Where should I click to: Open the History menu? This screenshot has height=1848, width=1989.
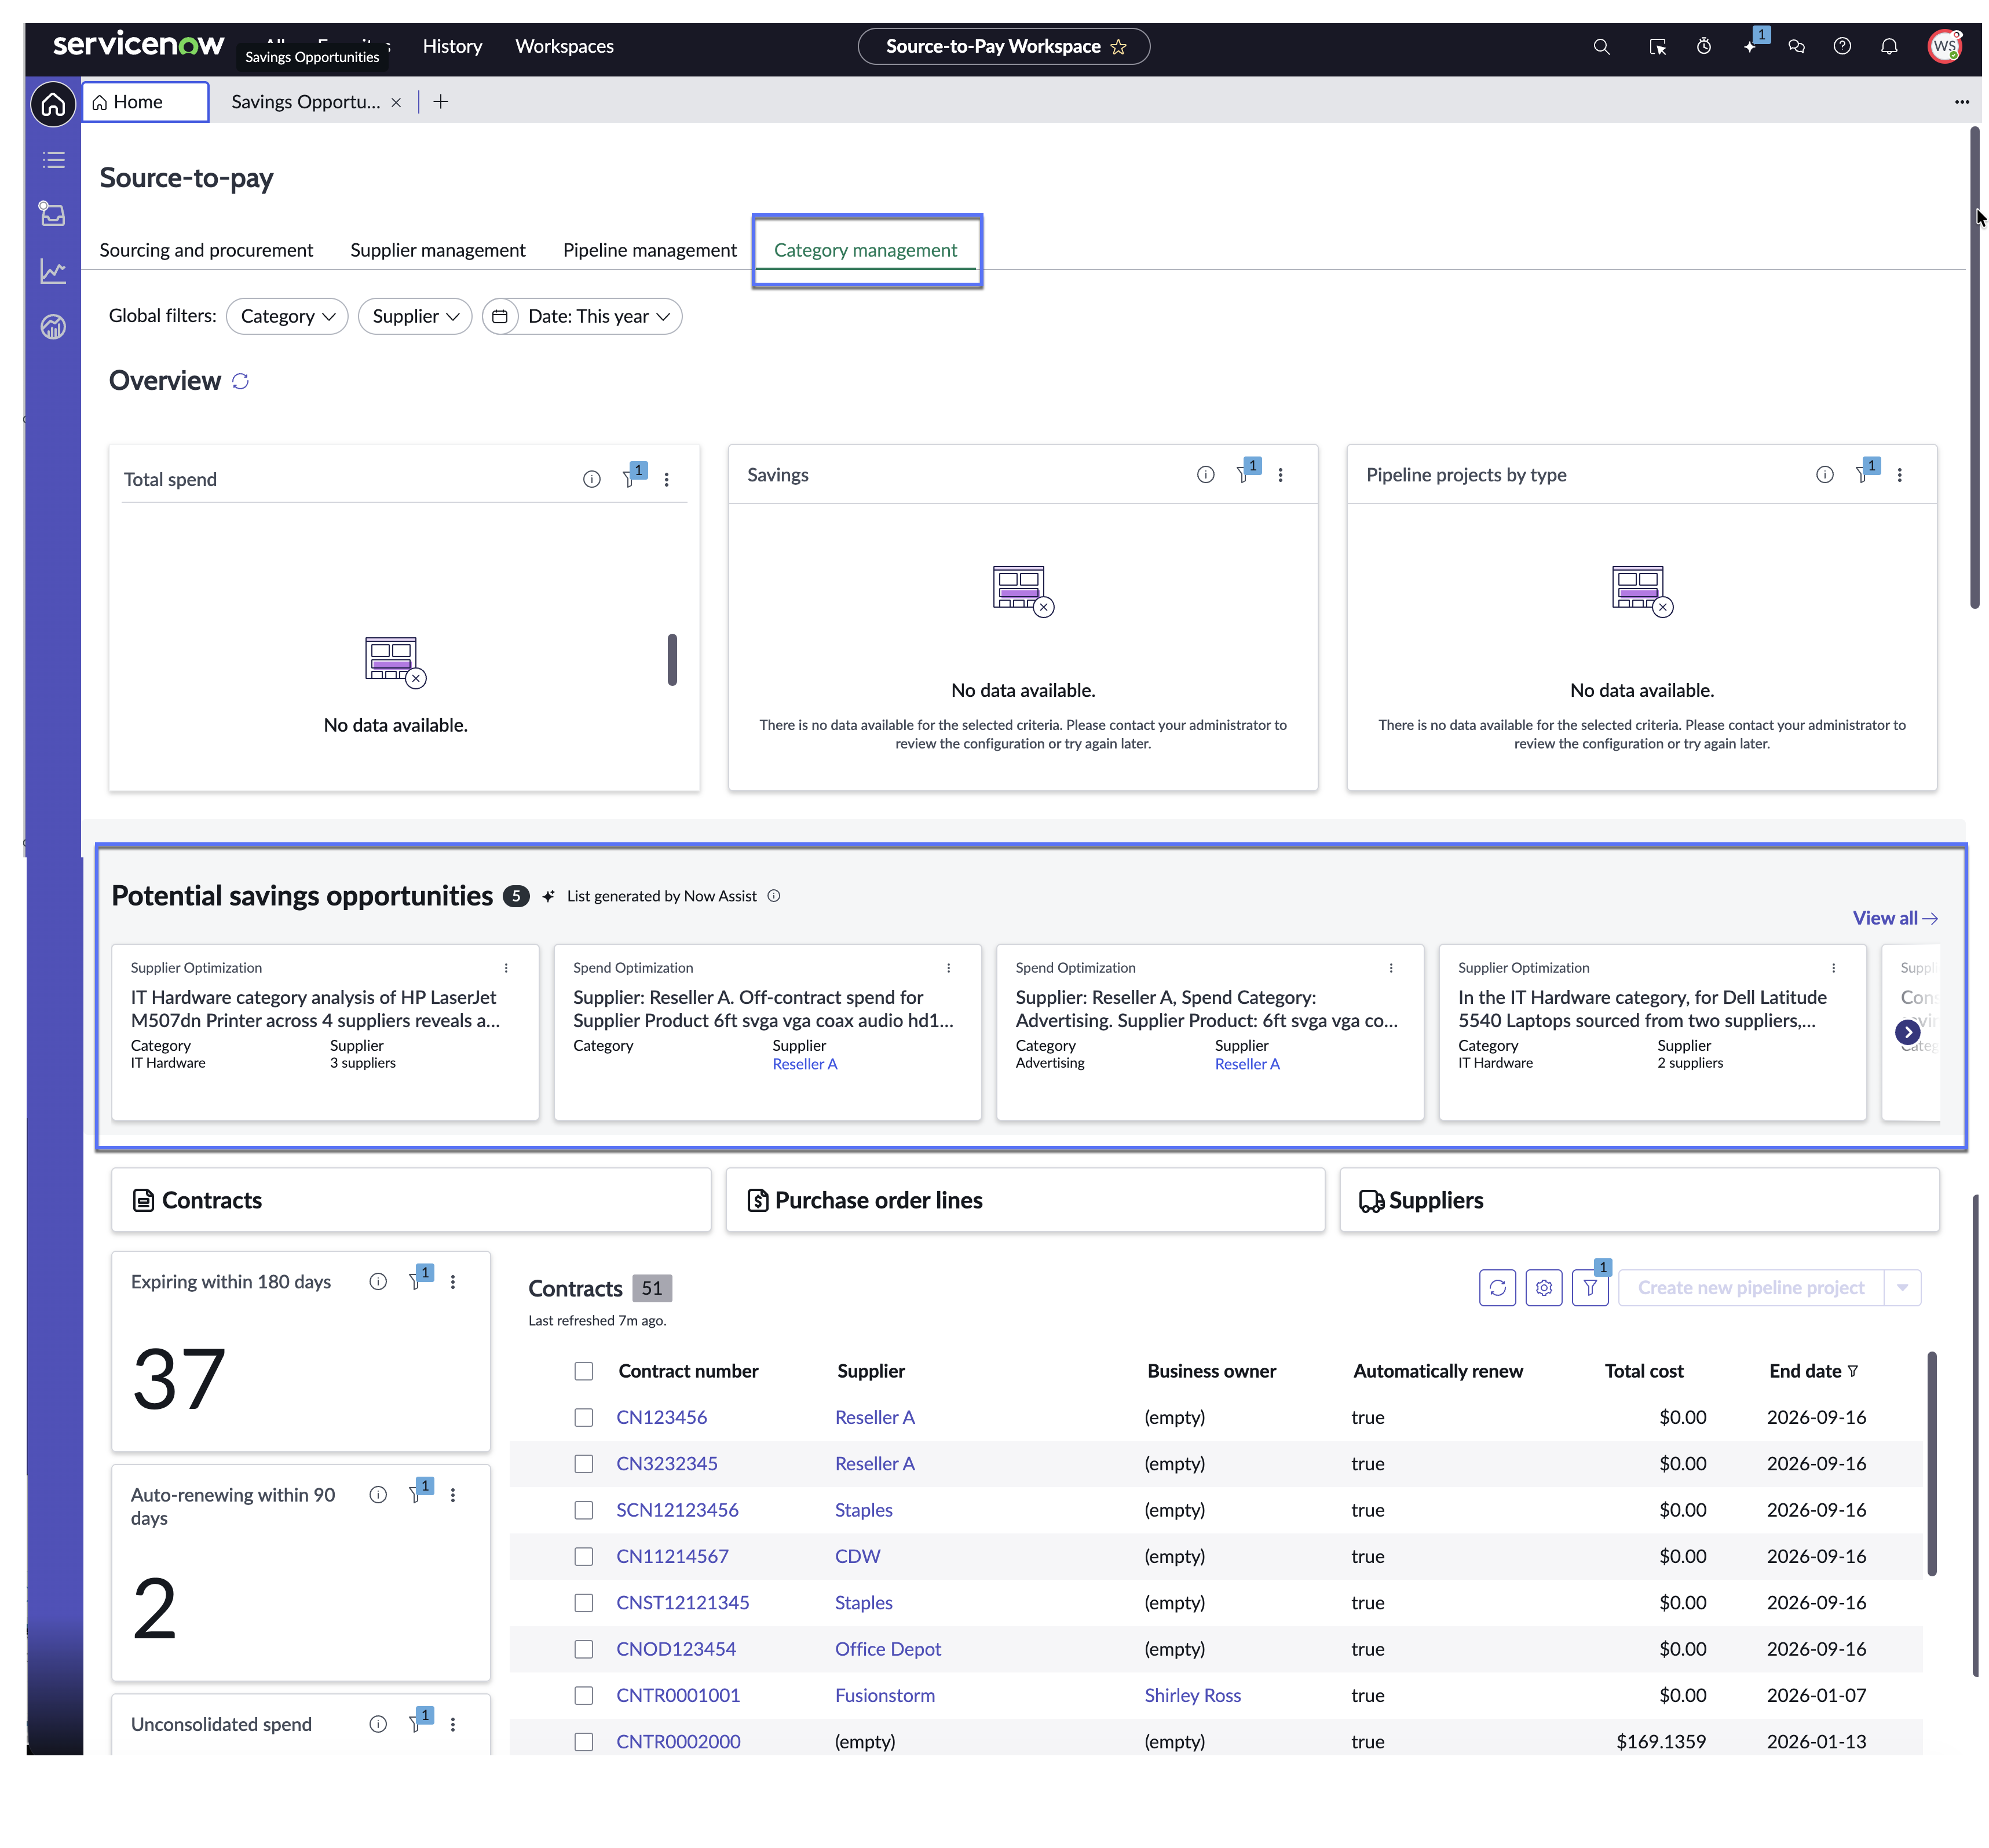click(452, 47)
